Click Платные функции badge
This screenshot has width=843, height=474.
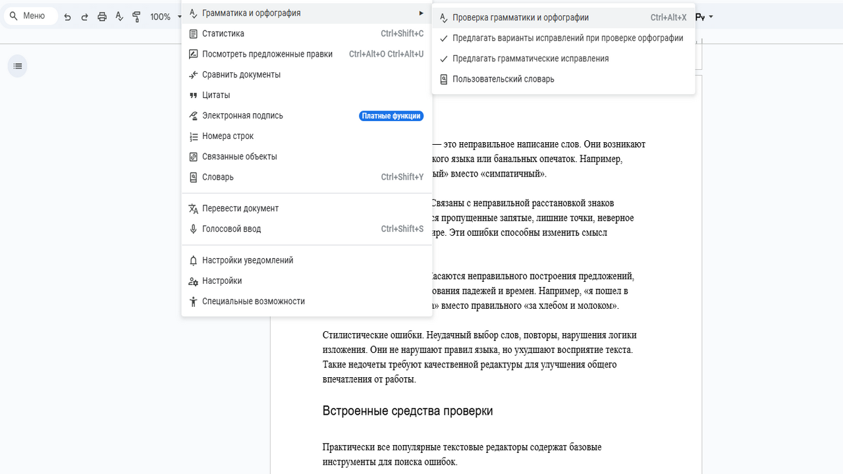pos(391,116)
